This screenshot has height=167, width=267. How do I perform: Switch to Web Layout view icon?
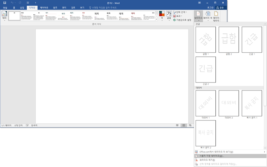(x=190, y=125)
